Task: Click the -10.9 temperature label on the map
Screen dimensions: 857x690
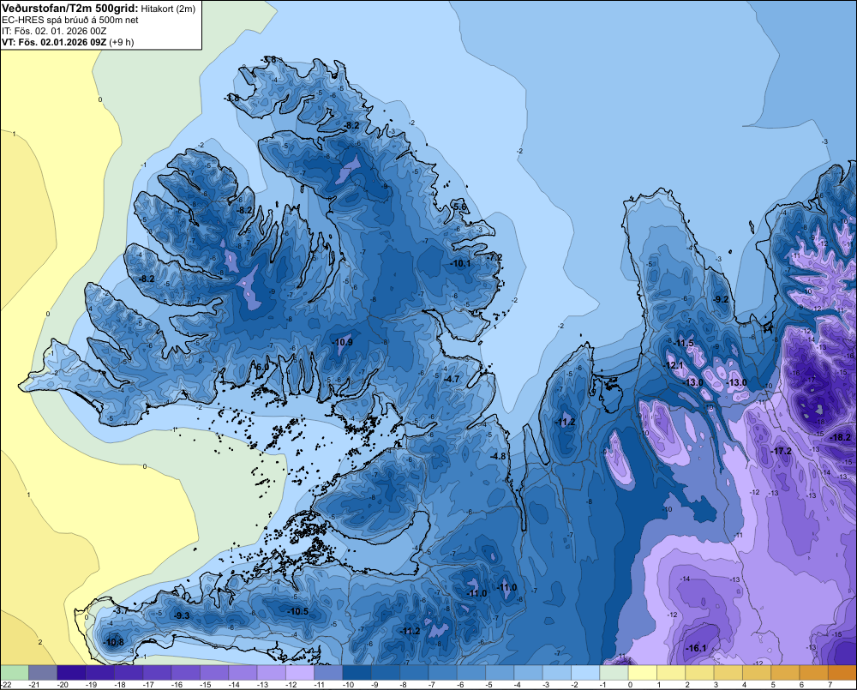Action: [x=343, y=342]
